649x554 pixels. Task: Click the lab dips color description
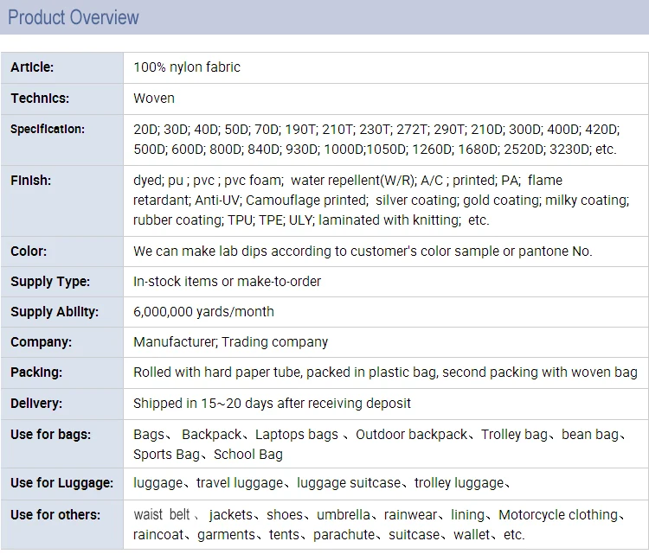(x=363, y=252)
